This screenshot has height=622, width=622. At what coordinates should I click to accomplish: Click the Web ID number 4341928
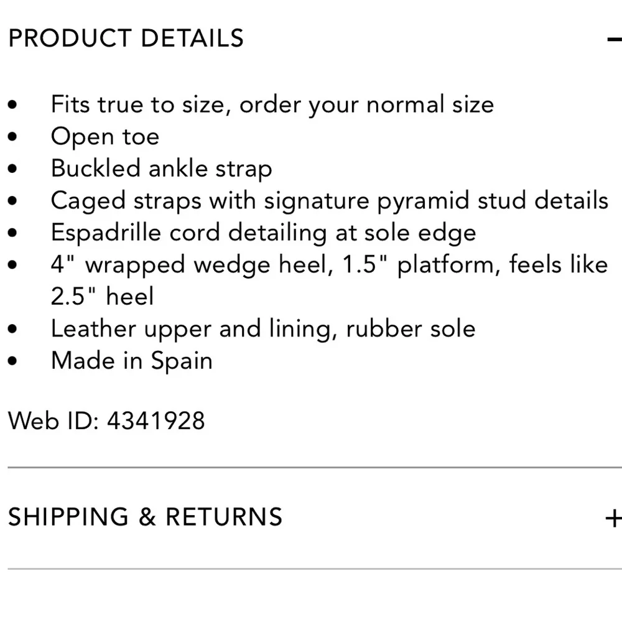155,421
